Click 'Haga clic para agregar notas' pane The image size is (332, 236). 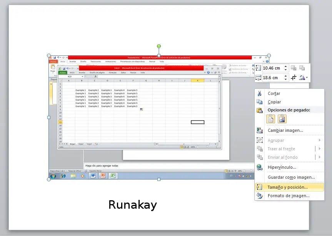pos(169,166)
